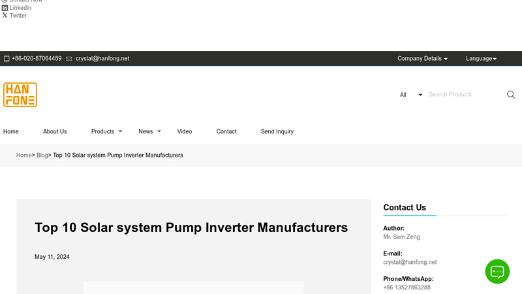This screenshot has height=294, width=522.
Task: Click the phone number +86 13527863288
Action: pos(407,287)
